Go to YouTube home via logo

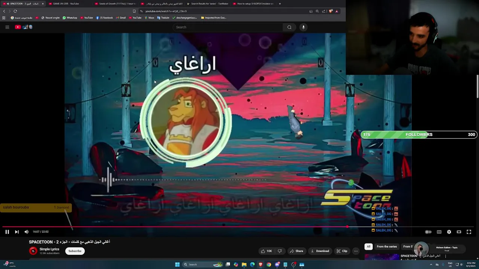tap(24, 27)
